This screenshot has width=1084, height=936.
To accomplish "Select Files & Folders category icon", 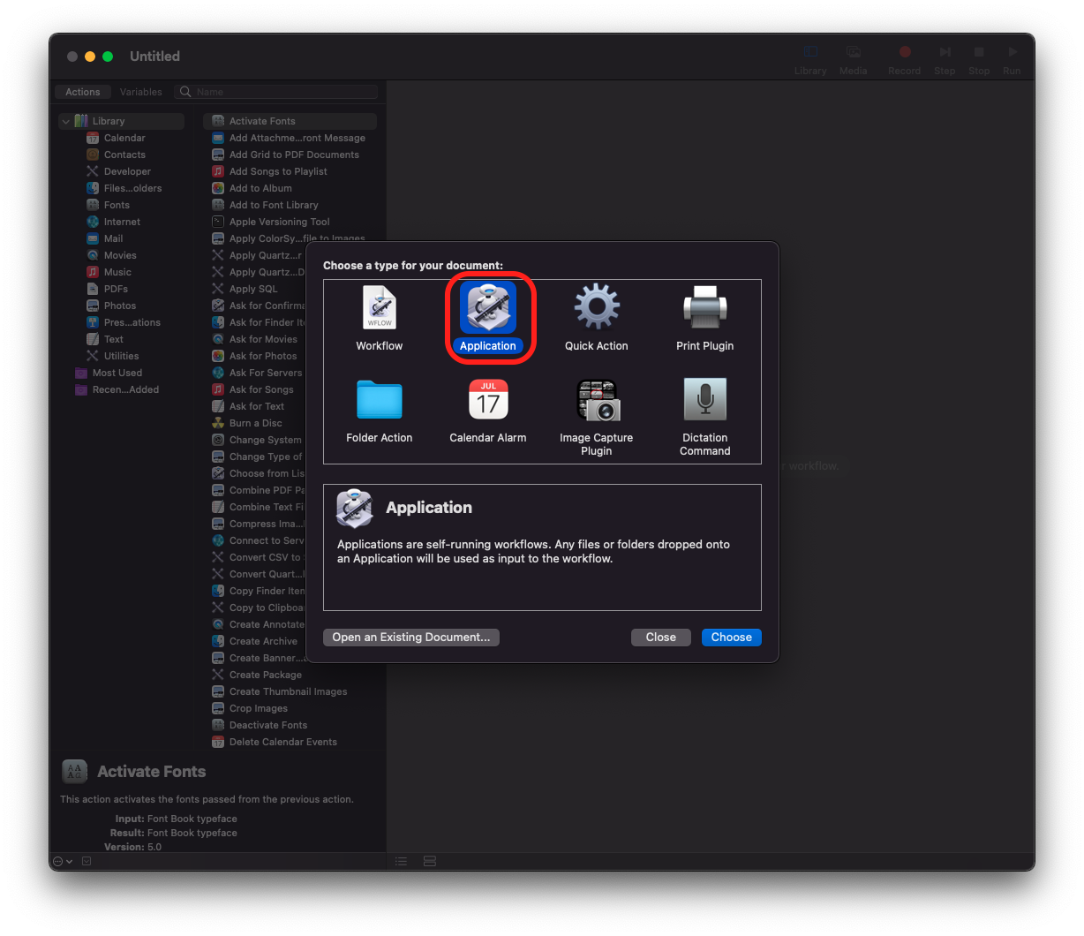I will (x=93, y=188).
